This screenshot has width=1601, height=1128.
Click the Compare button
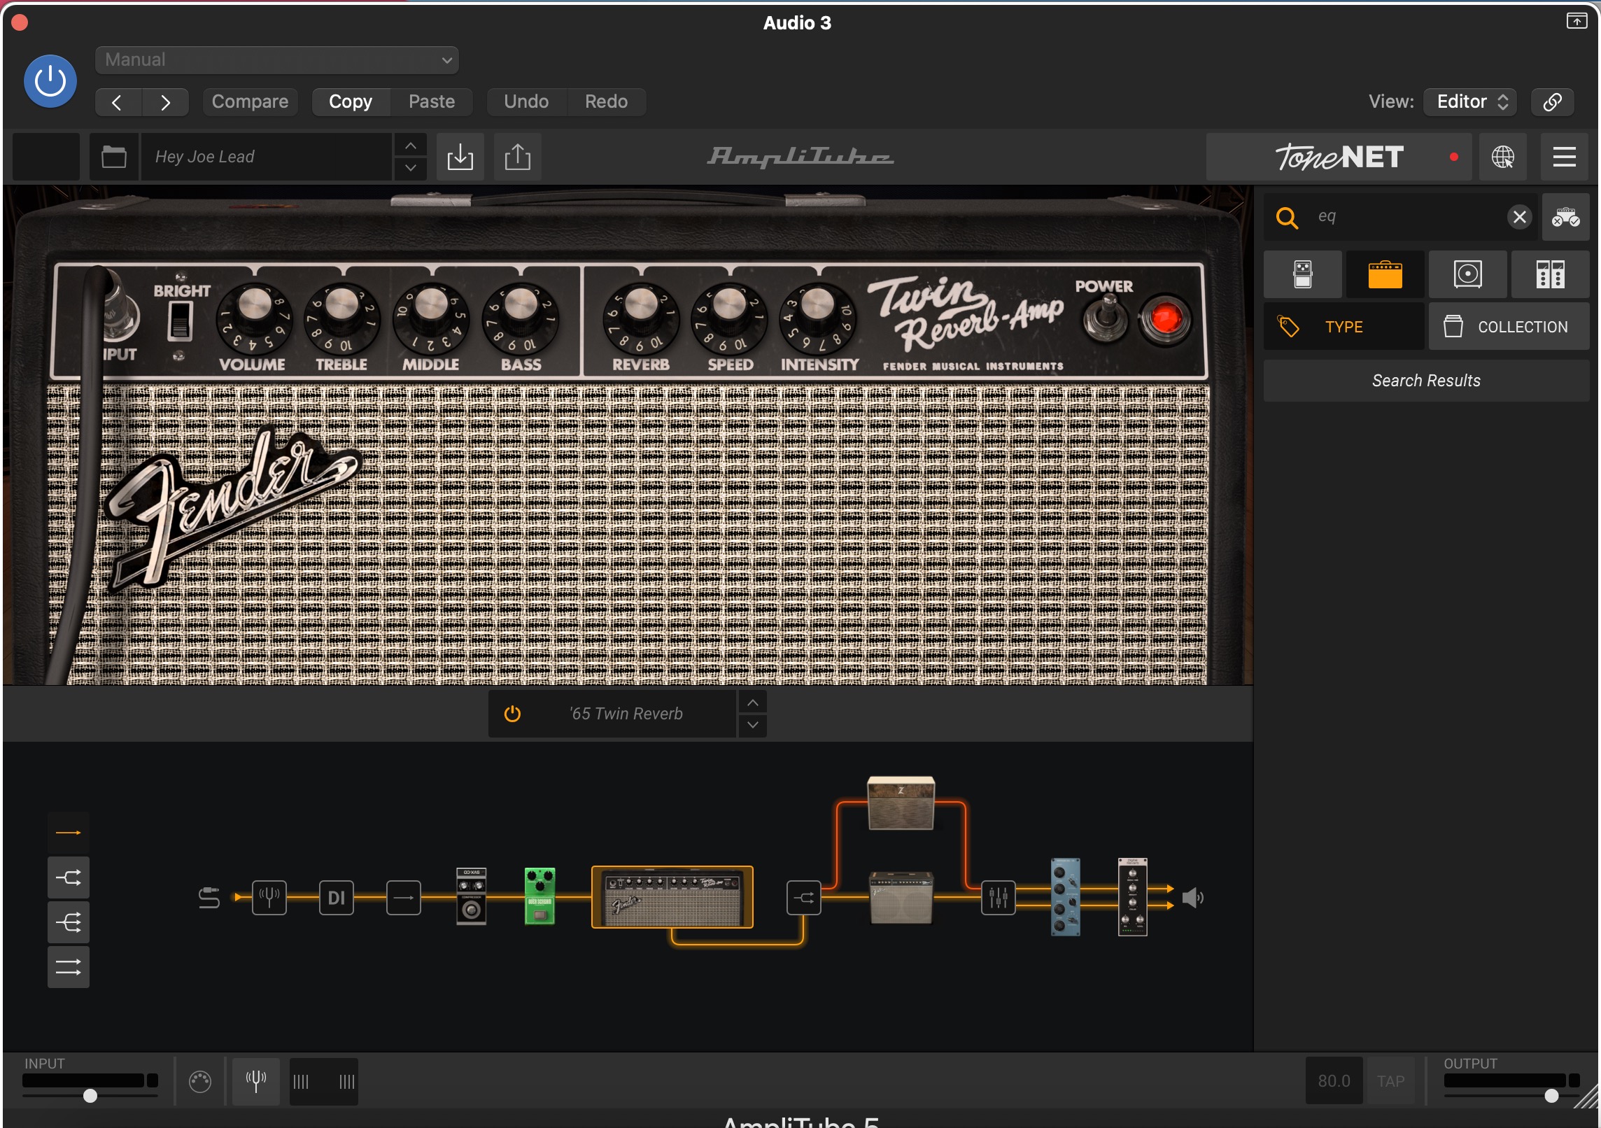pyautogui.click(x=250, y=102)
